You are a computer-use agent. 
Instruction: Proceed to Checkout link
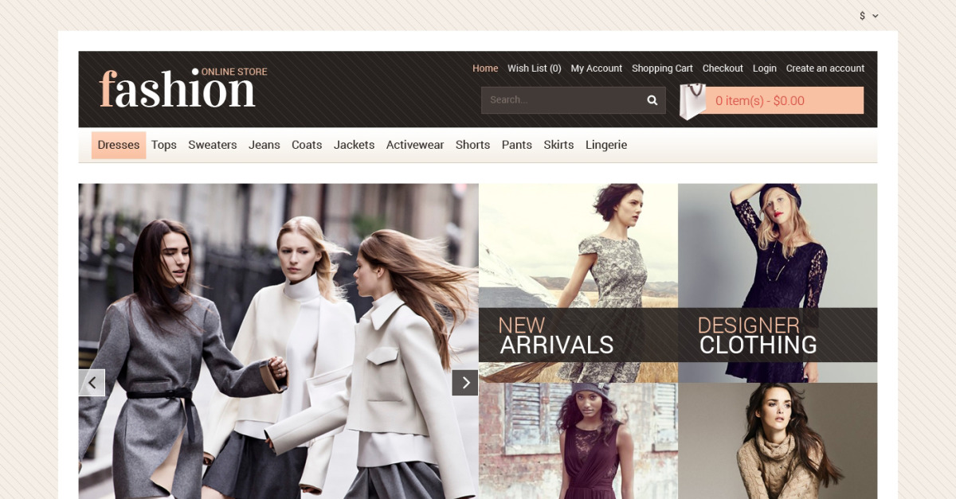tap(723, 68)
